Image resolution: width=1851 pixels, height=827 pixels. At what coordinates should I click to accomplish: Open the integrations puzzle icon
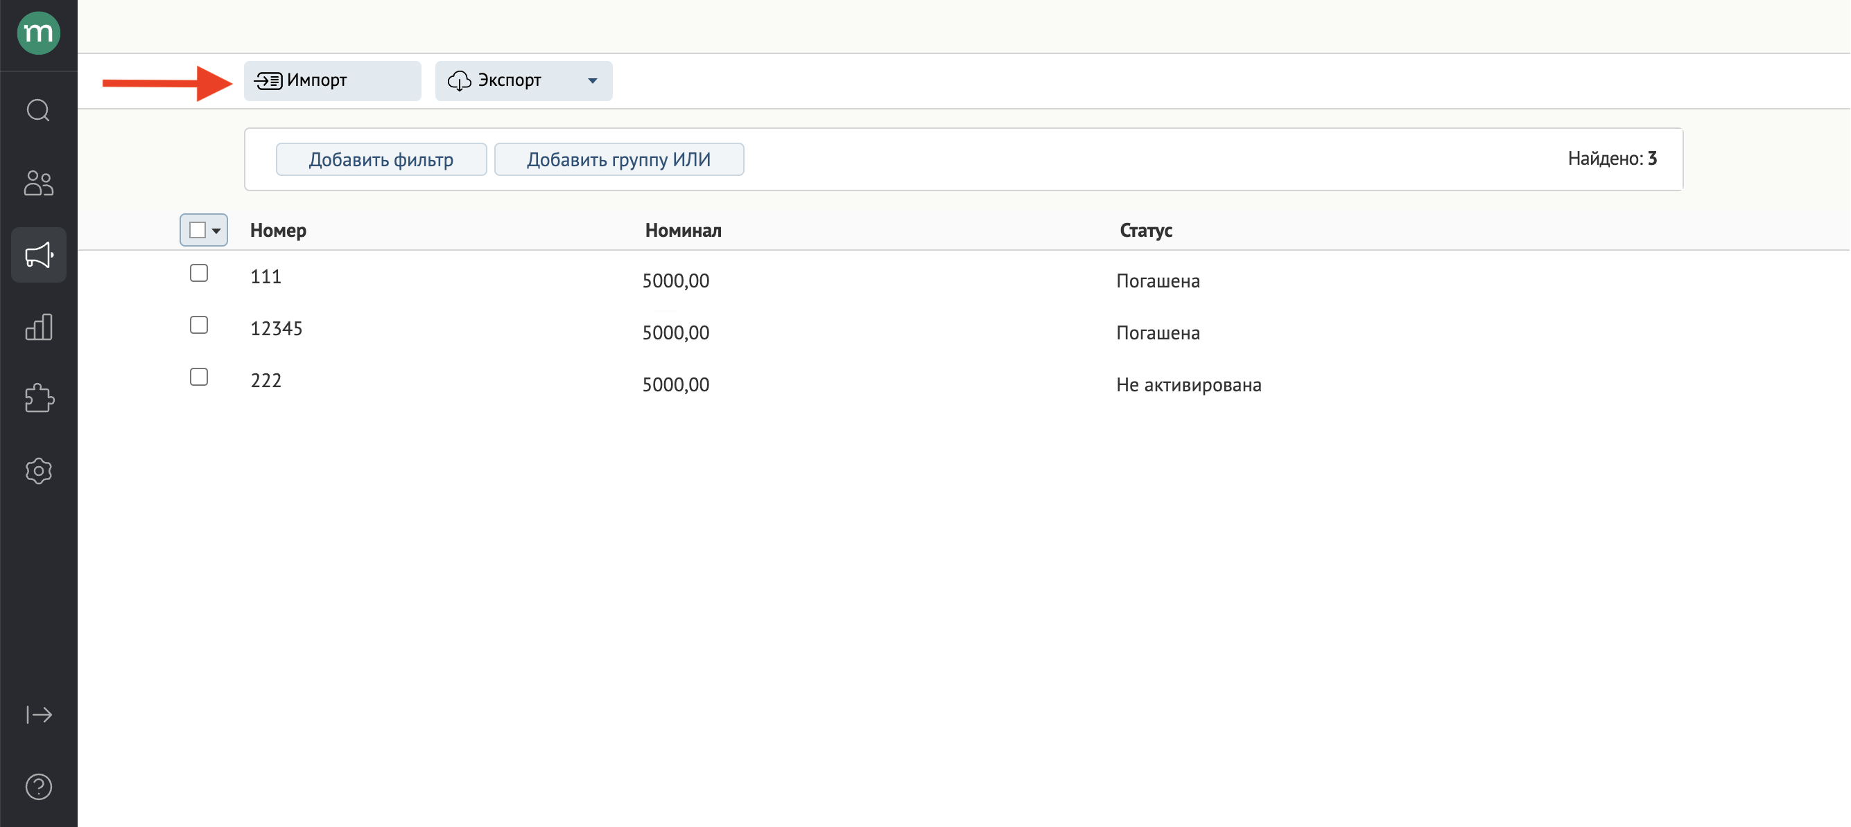click(x=38, y=398)
